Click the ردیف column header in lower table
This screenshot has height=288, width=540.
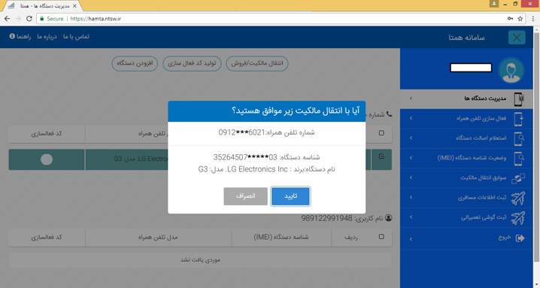click(351, 237)
